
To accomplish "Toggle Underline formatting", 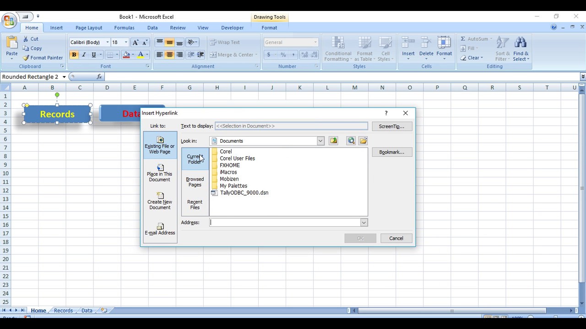I will (94, 55).
